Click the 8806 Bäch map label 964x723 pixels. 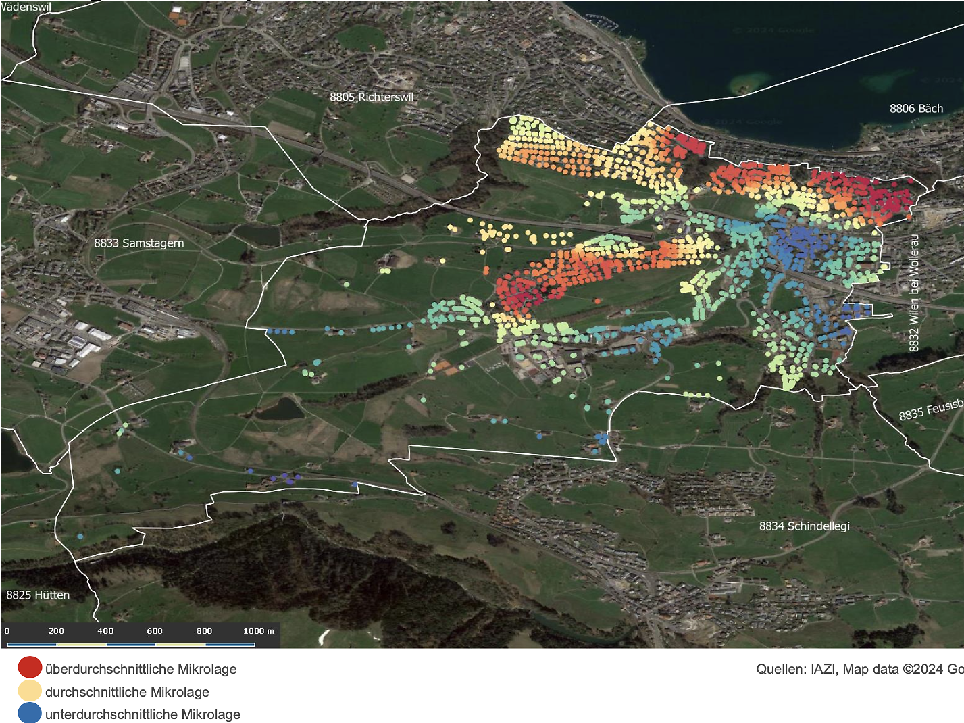click(915, 109)
